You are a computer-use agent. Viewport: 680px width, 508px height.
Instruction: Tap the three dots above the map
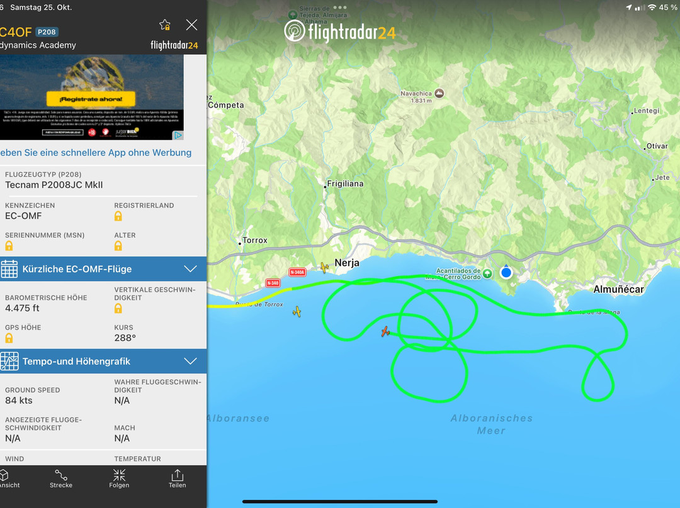pyautogui.click(x=340, y=8)
